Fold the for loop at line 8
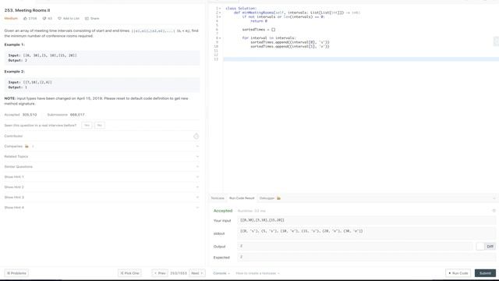This screenshot has width=499, height=281. click(220, 38)
